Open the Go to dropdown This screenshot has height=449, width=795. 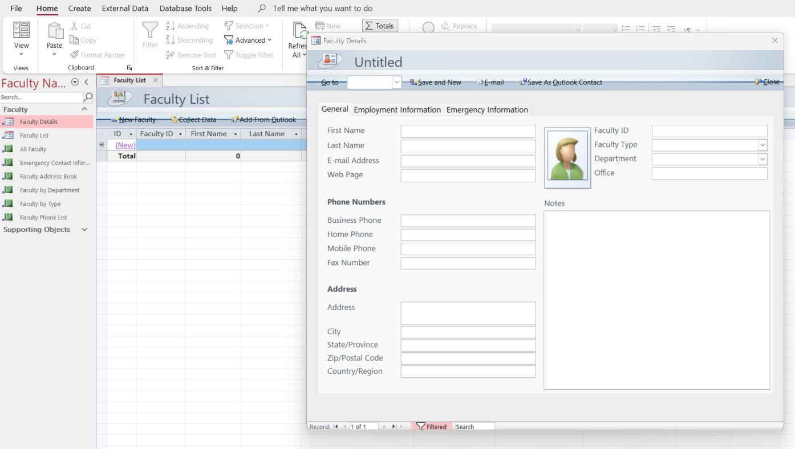397,83
